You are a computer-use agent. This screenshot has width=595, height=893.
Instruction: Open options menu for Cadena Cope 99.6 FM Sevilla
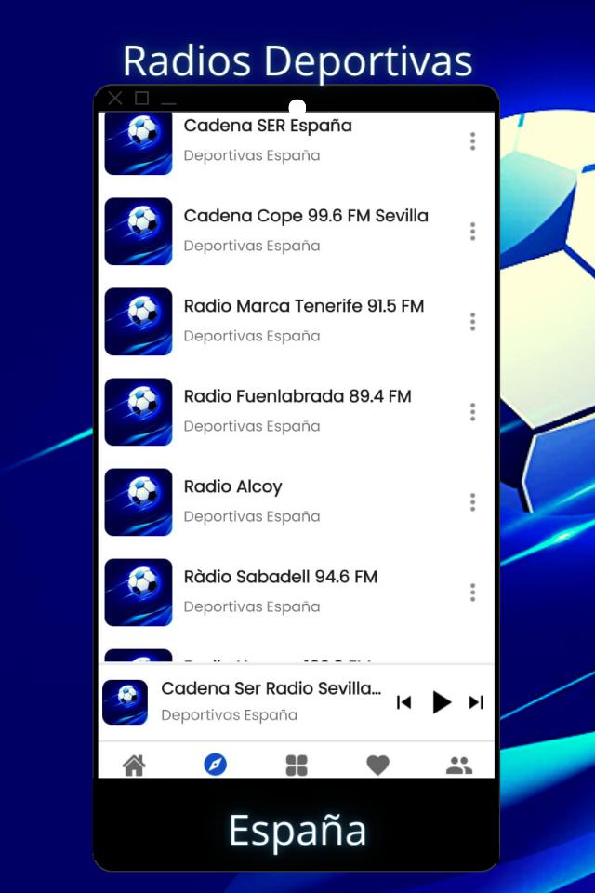[x=472, y=232]
